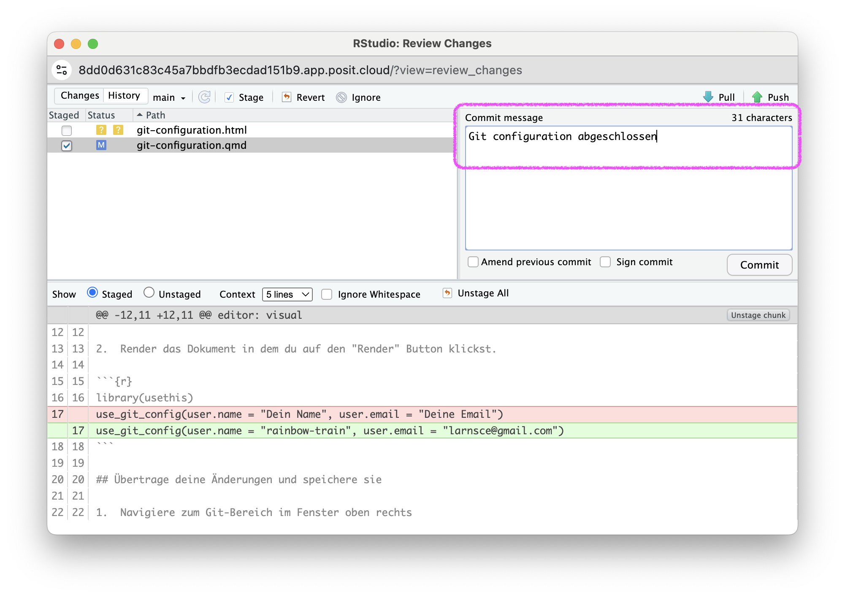Click the Push button label
Screen dimensions: 845x597
pos(778,97)
